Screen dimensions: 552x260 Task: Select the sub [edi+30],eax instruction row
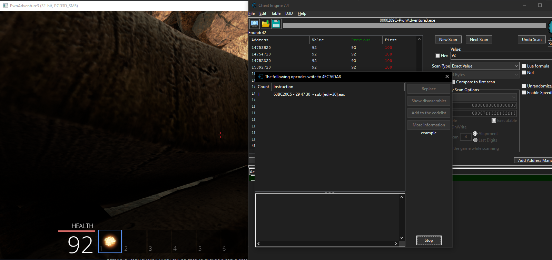point(330,94)
